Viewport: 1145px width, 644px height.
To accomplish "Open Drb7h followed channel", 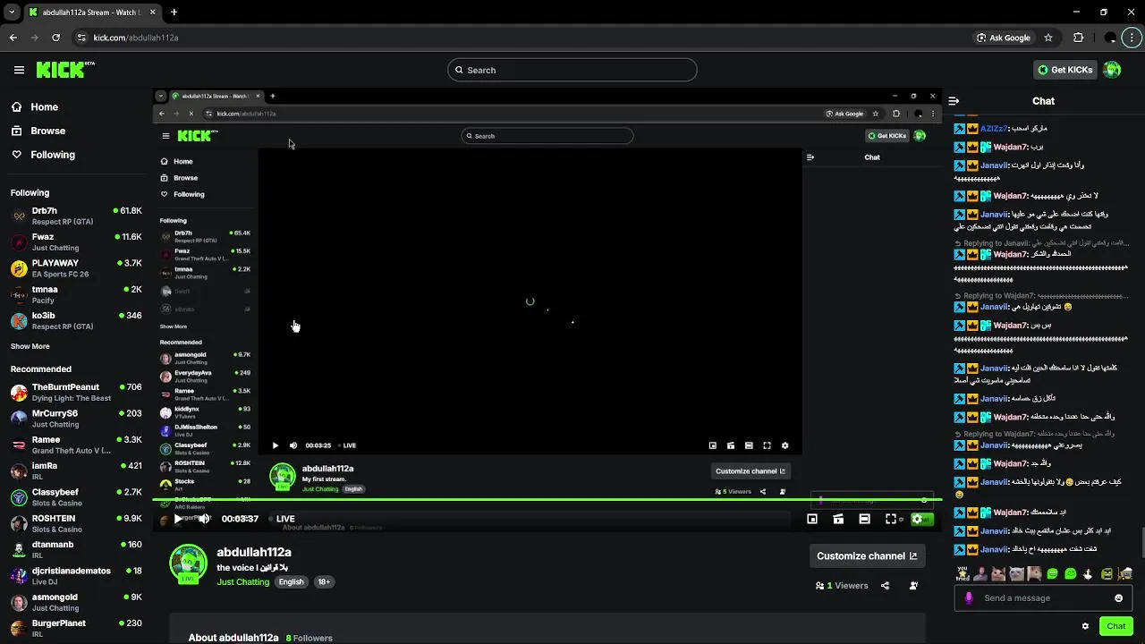I will 75,216.
